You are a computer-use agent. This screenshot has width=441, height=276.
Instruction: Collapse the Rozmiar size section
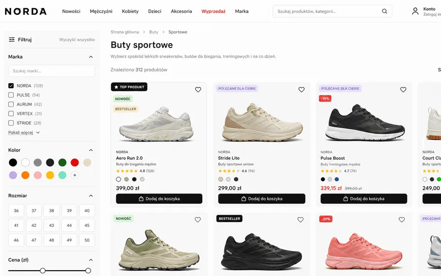pos(91,196)
